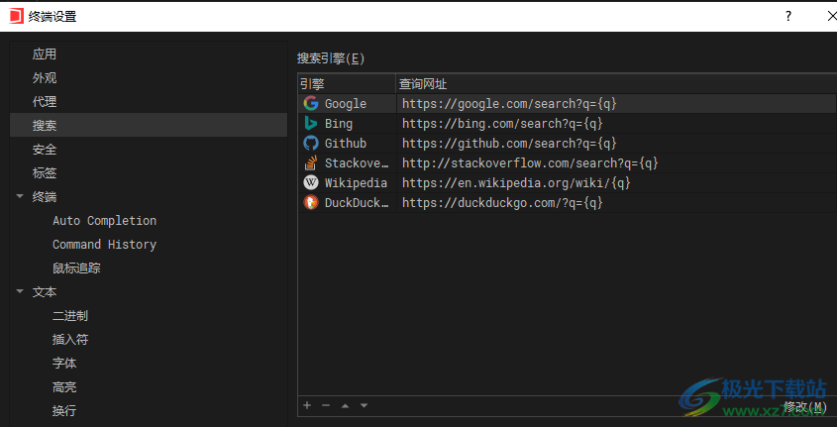Select the Google engine name cell

point(346,104)
